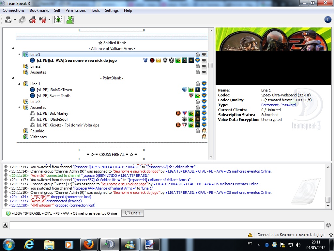Click the warning triangle in the status bar

(250, 235)
